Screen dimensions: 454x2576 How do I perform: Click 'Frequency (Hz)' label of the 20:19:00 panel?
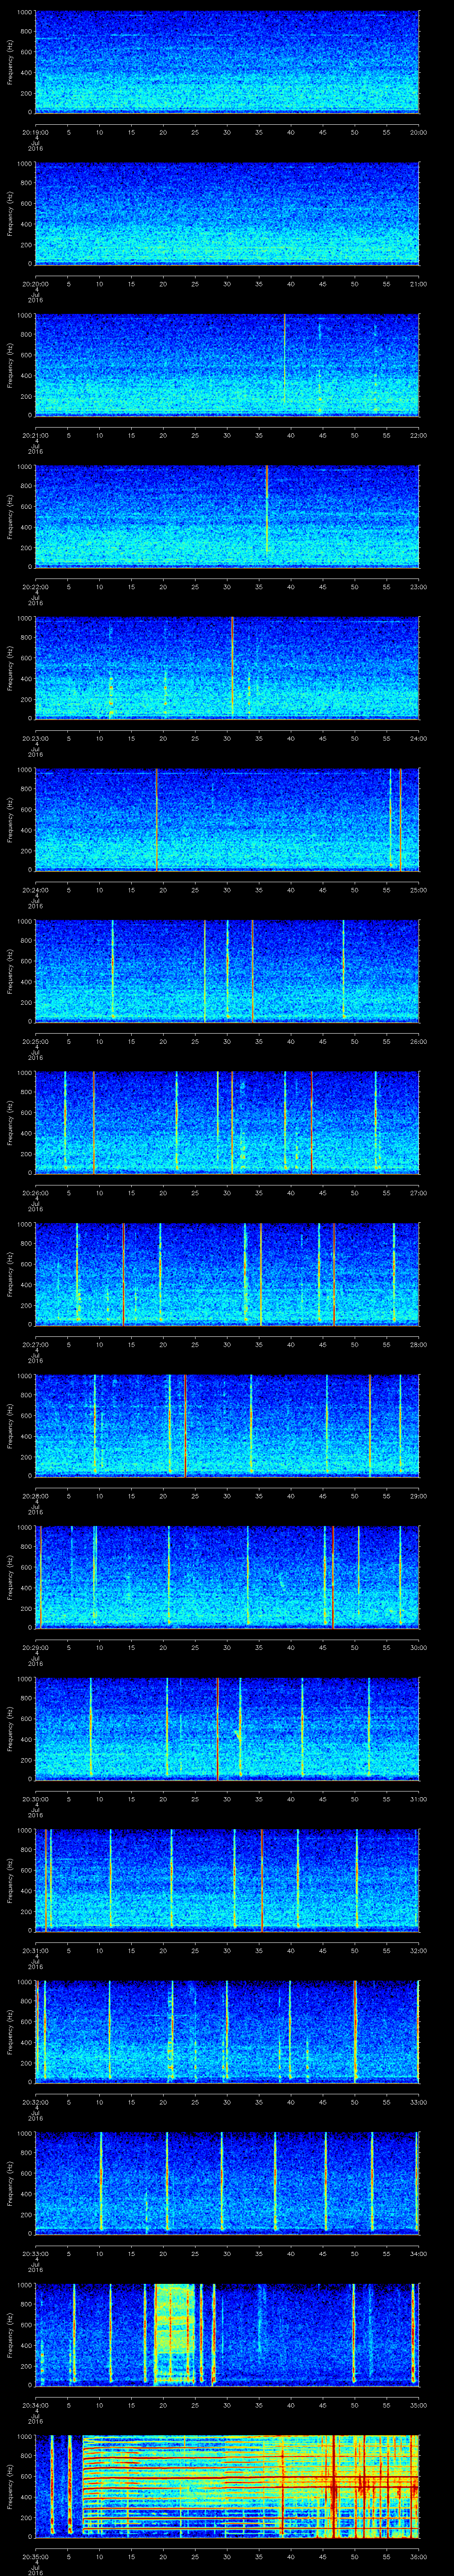[10, 62]
